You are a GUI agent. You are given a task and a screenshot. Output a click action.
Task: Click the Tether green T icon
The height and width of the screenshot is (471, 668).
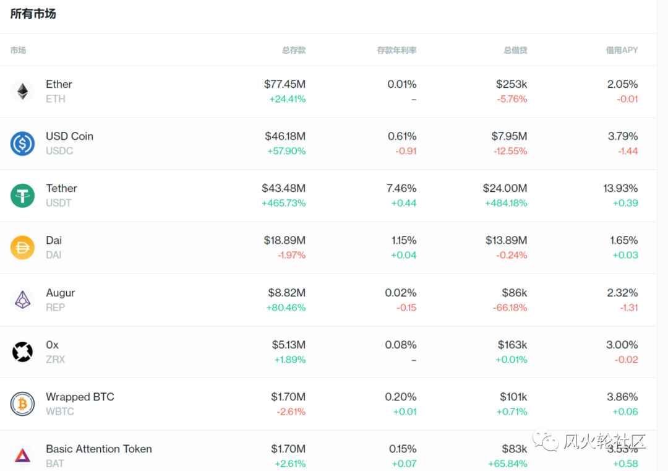(x=23, y=196)
